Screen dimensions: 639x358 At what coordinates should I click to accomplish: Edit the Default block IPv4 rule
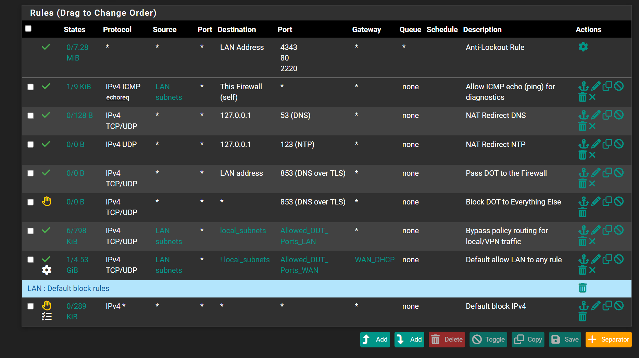pos(596,306)
